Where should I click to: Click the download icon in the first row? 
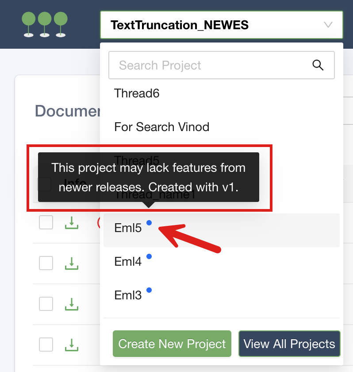[x=72, y=222]
